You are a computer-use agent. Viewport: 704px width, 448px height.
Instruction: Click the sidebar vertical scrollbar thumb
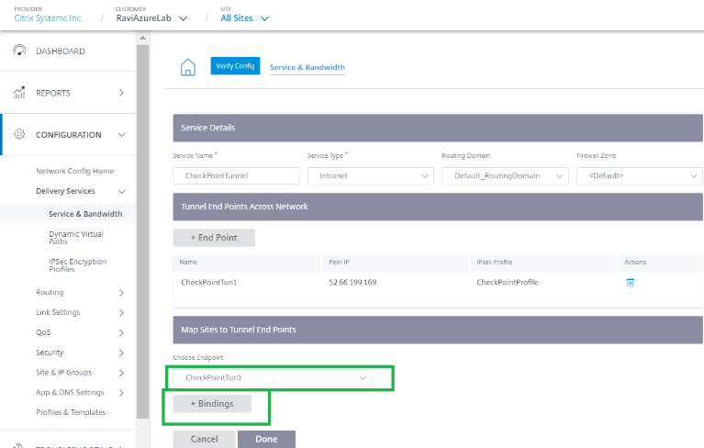[x=143, y=231]
